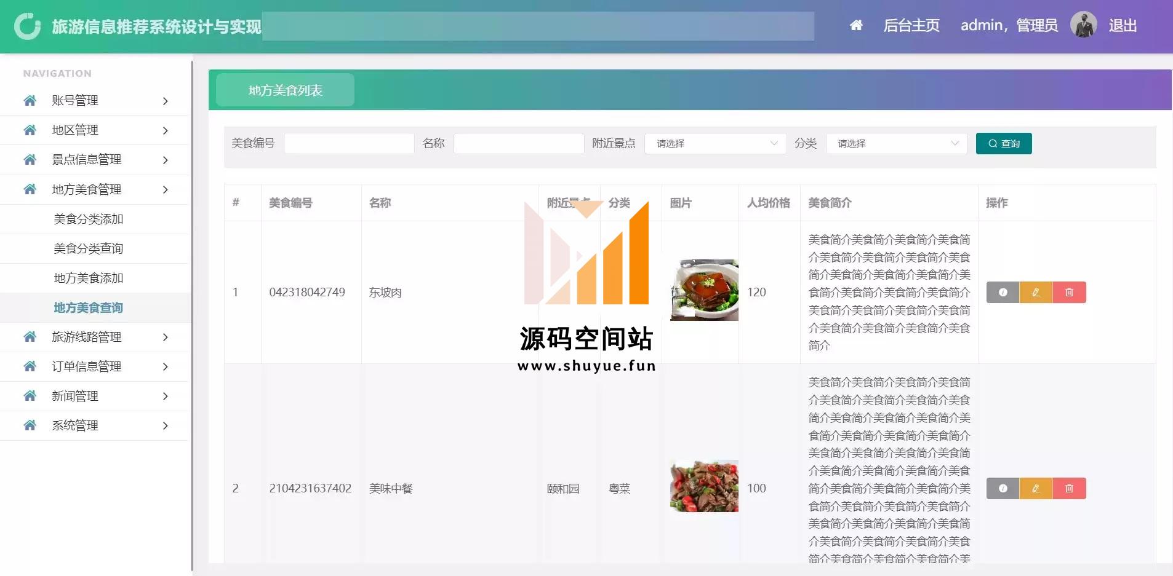Focus the 美食编号 input field
This screenshot has width=1173, height=576.
(349, 143)
